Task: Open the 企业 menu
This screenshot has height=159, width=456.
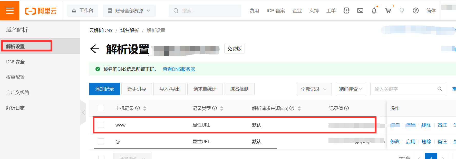Action: coord(297,11)
